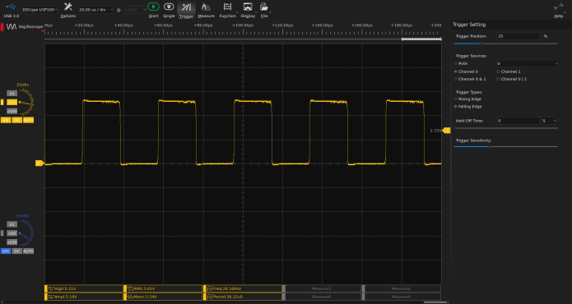The width and height of the screenshot is (572, 304).
Task: Select Channel 0 trigger source
Action: pyautogui.click(x=455, y=71)
